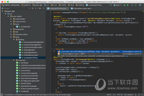Screen dimensions: 144x96
Task: Click the VCS commit changes icon
Action: [136, 5]
